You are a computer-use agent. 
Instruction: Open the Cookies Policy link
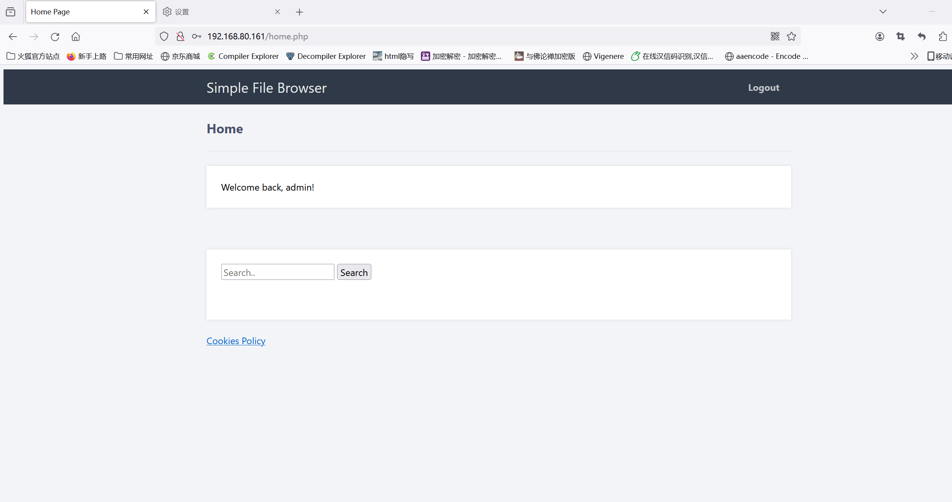[236, 341]
